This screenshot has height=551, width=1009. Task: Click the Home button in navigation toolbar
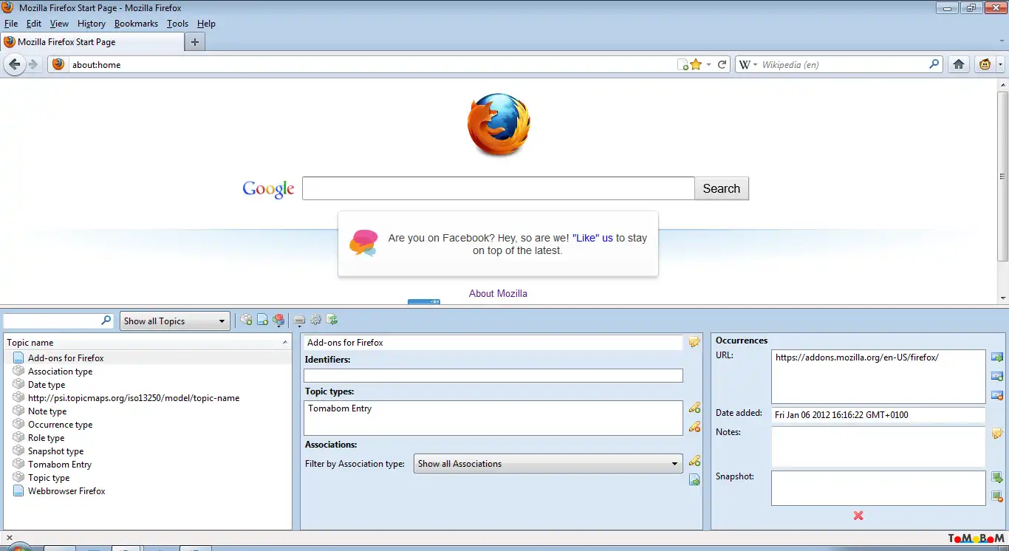959,64
